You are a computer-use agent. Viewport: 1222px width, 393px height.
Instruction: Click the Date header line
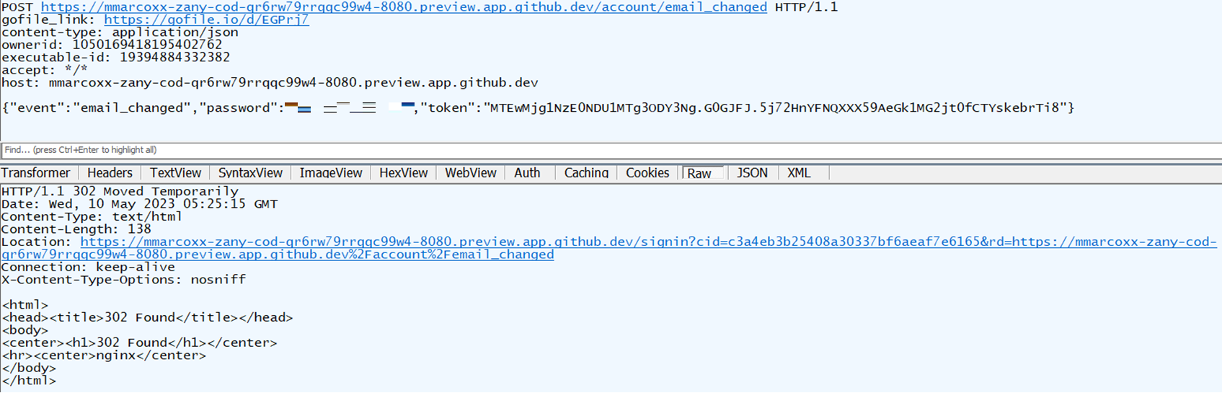pyautogui.click(x=139, y=204)
